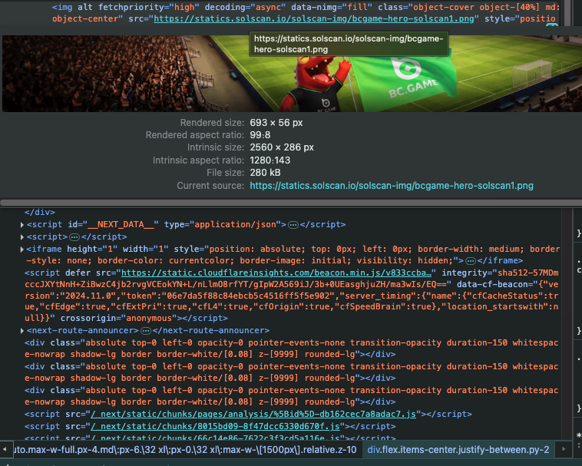Click ellipsis inside __NEXT_DATA__ script tag
The image size is (582, 466).
(x=293, y=225)
